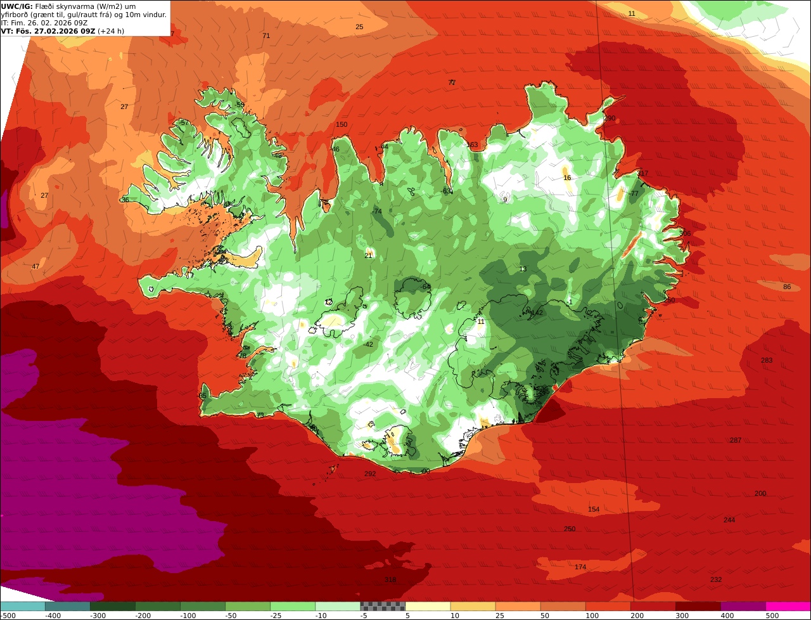The width and height of the screenshot is (811, 620).
Task: Click the 'VT: Fös. 27.02.2026 09Z' valid time
Action: (63, 31)
